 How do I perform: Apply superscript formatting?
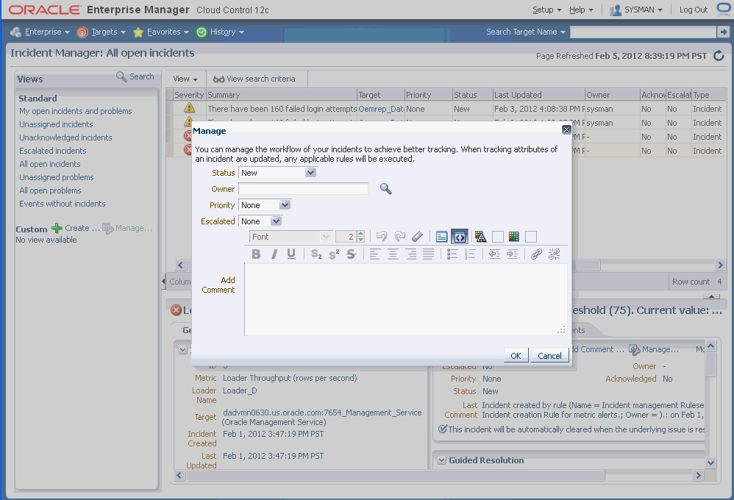pyautogui.click(x=334, y=254)
